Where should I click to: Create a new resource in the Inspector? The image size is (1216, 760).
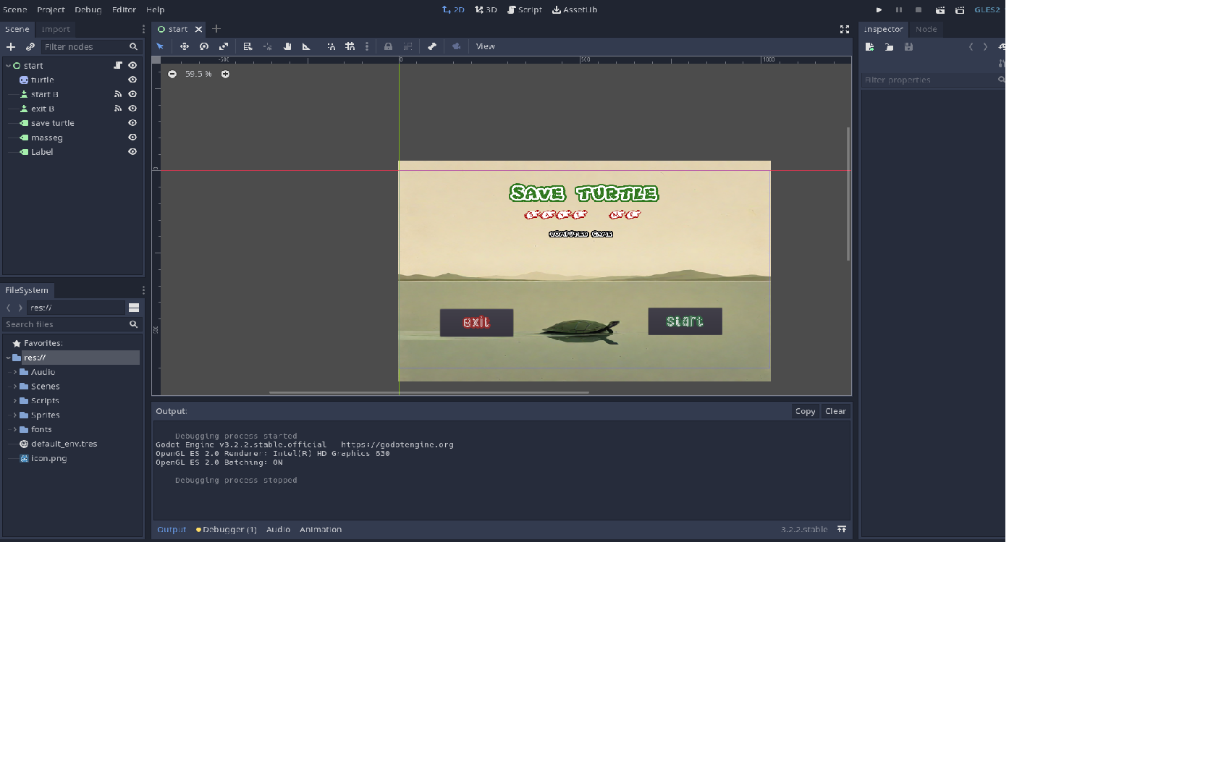(869, 46)
